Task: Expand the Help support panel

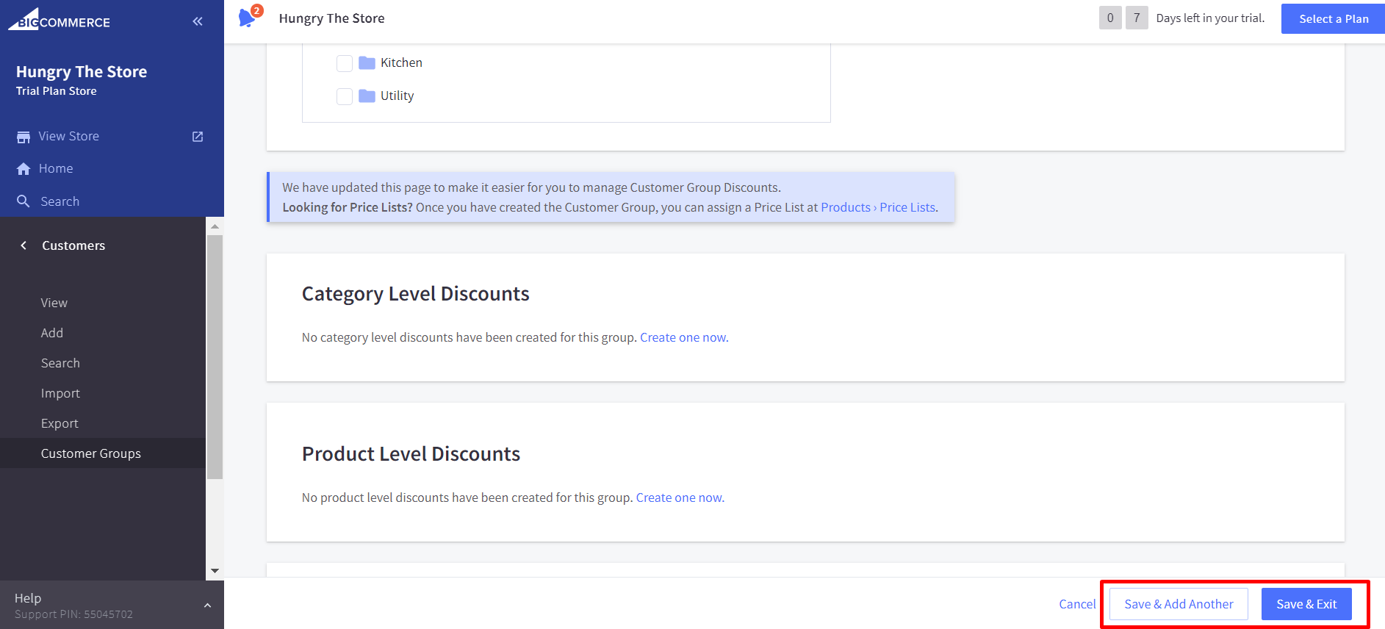Action: (x=207, y=605)
